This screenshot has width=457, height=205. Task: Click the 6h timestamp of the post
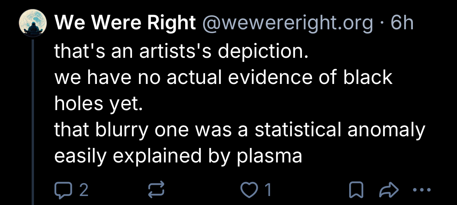[x=402, y=24]
